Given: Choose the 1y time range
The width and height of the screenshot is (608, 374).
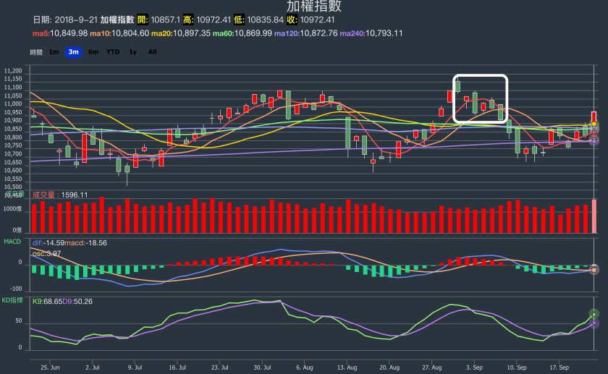Looking at the screenshot, I should (x=132, y=52).
